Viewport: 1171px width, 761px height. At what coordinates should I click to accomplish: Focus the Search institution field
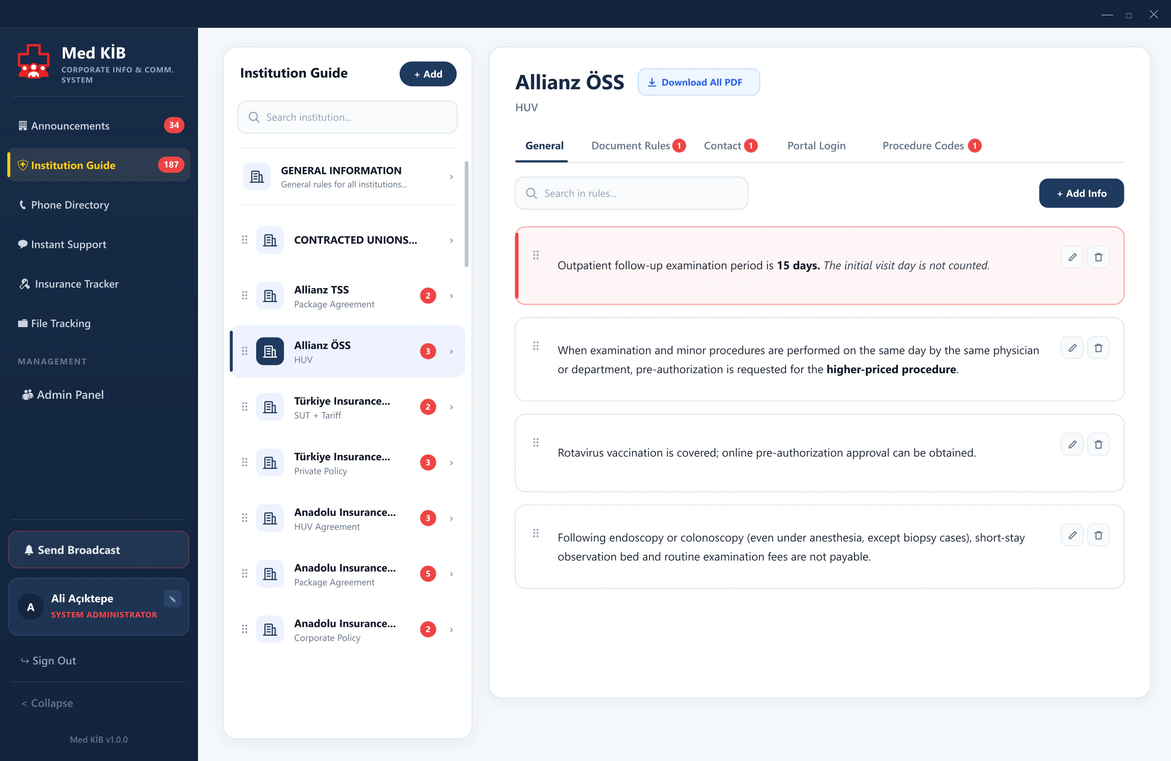(x=347, y=117)
